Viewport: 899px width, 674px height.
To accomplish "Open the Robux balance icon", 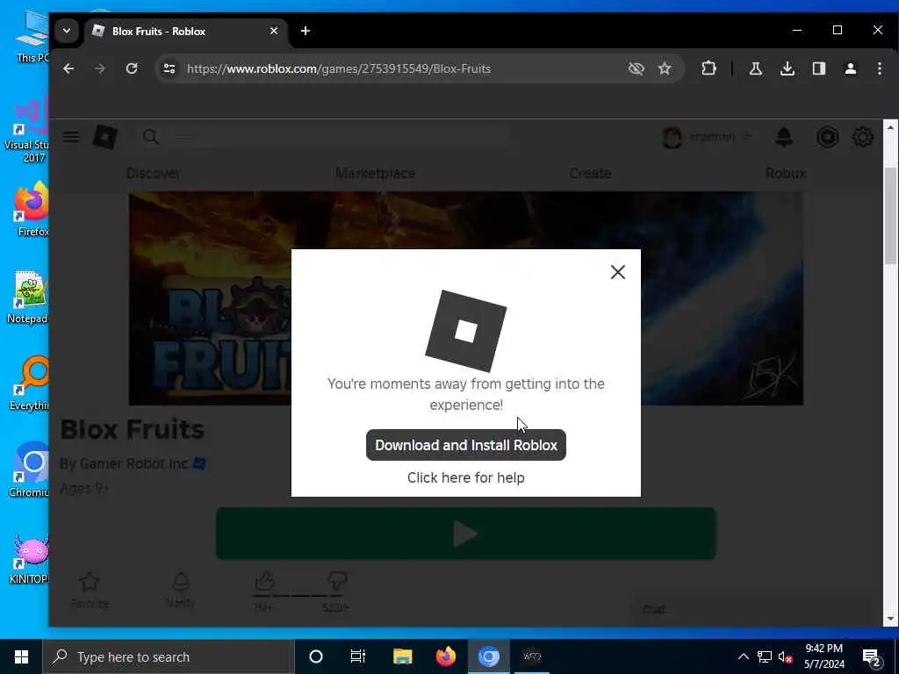I will point(827,137).
